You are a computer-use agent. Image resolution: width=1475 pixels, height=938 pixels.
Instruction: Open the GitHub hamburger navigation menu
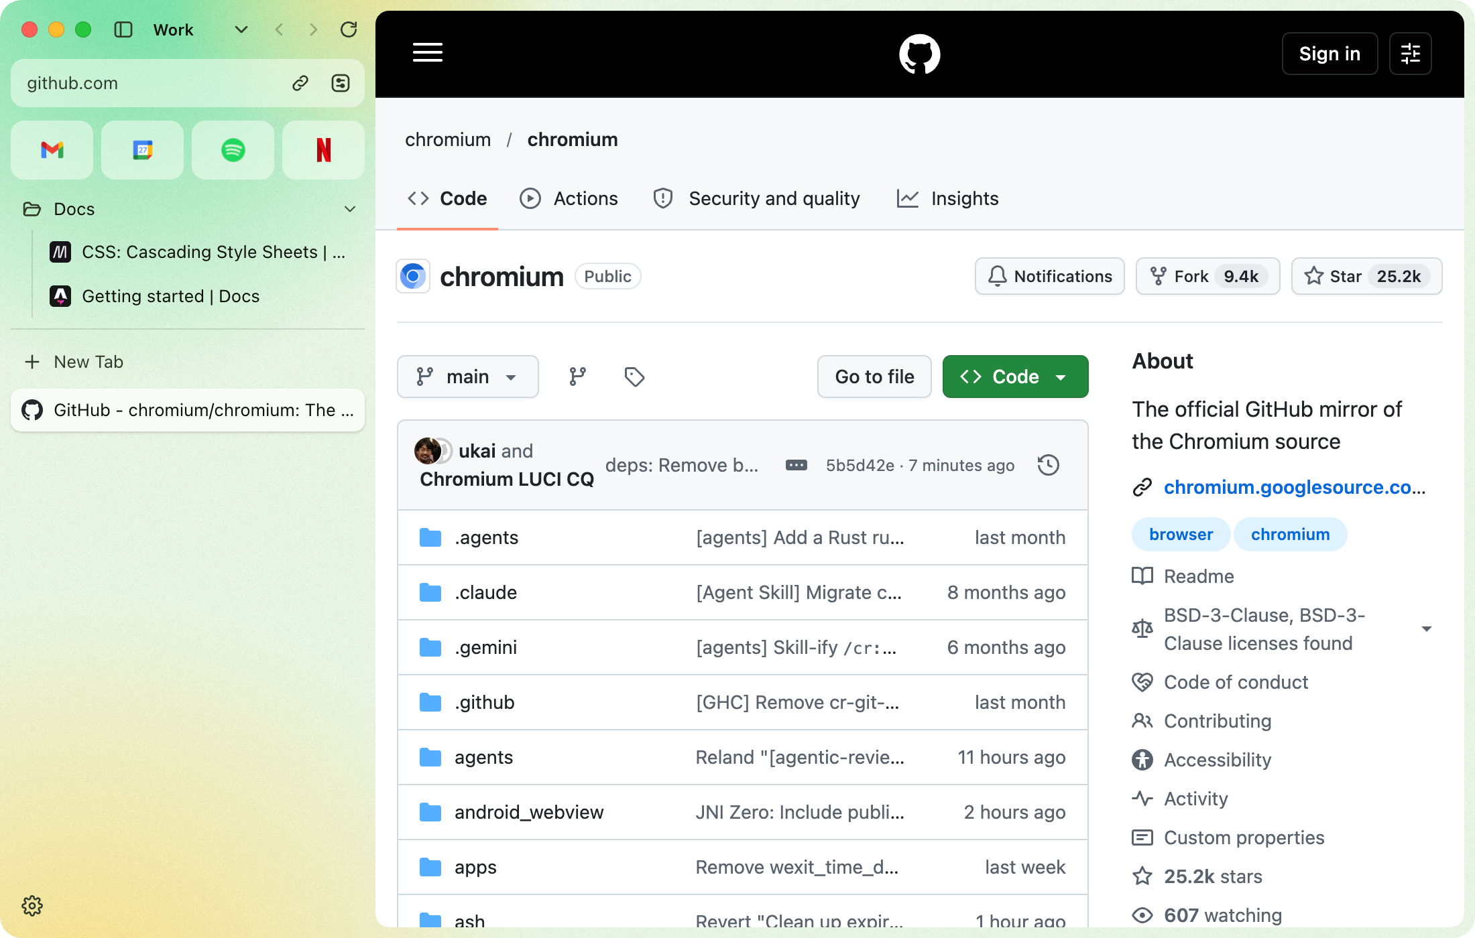pyautogui.click(x=427, y=53)
